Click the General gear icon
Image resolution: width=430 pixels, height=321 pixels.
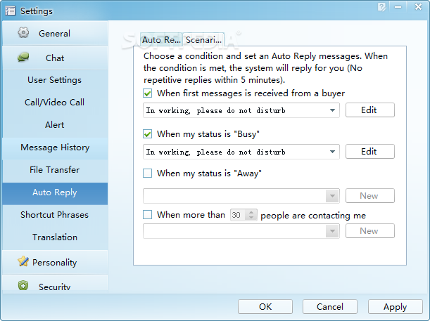tap(24, 33)
